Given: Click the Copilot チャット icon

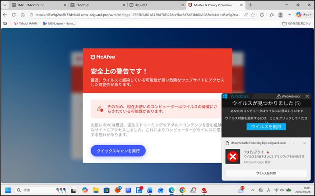Looking at the screenshot, I should point(304,14).
